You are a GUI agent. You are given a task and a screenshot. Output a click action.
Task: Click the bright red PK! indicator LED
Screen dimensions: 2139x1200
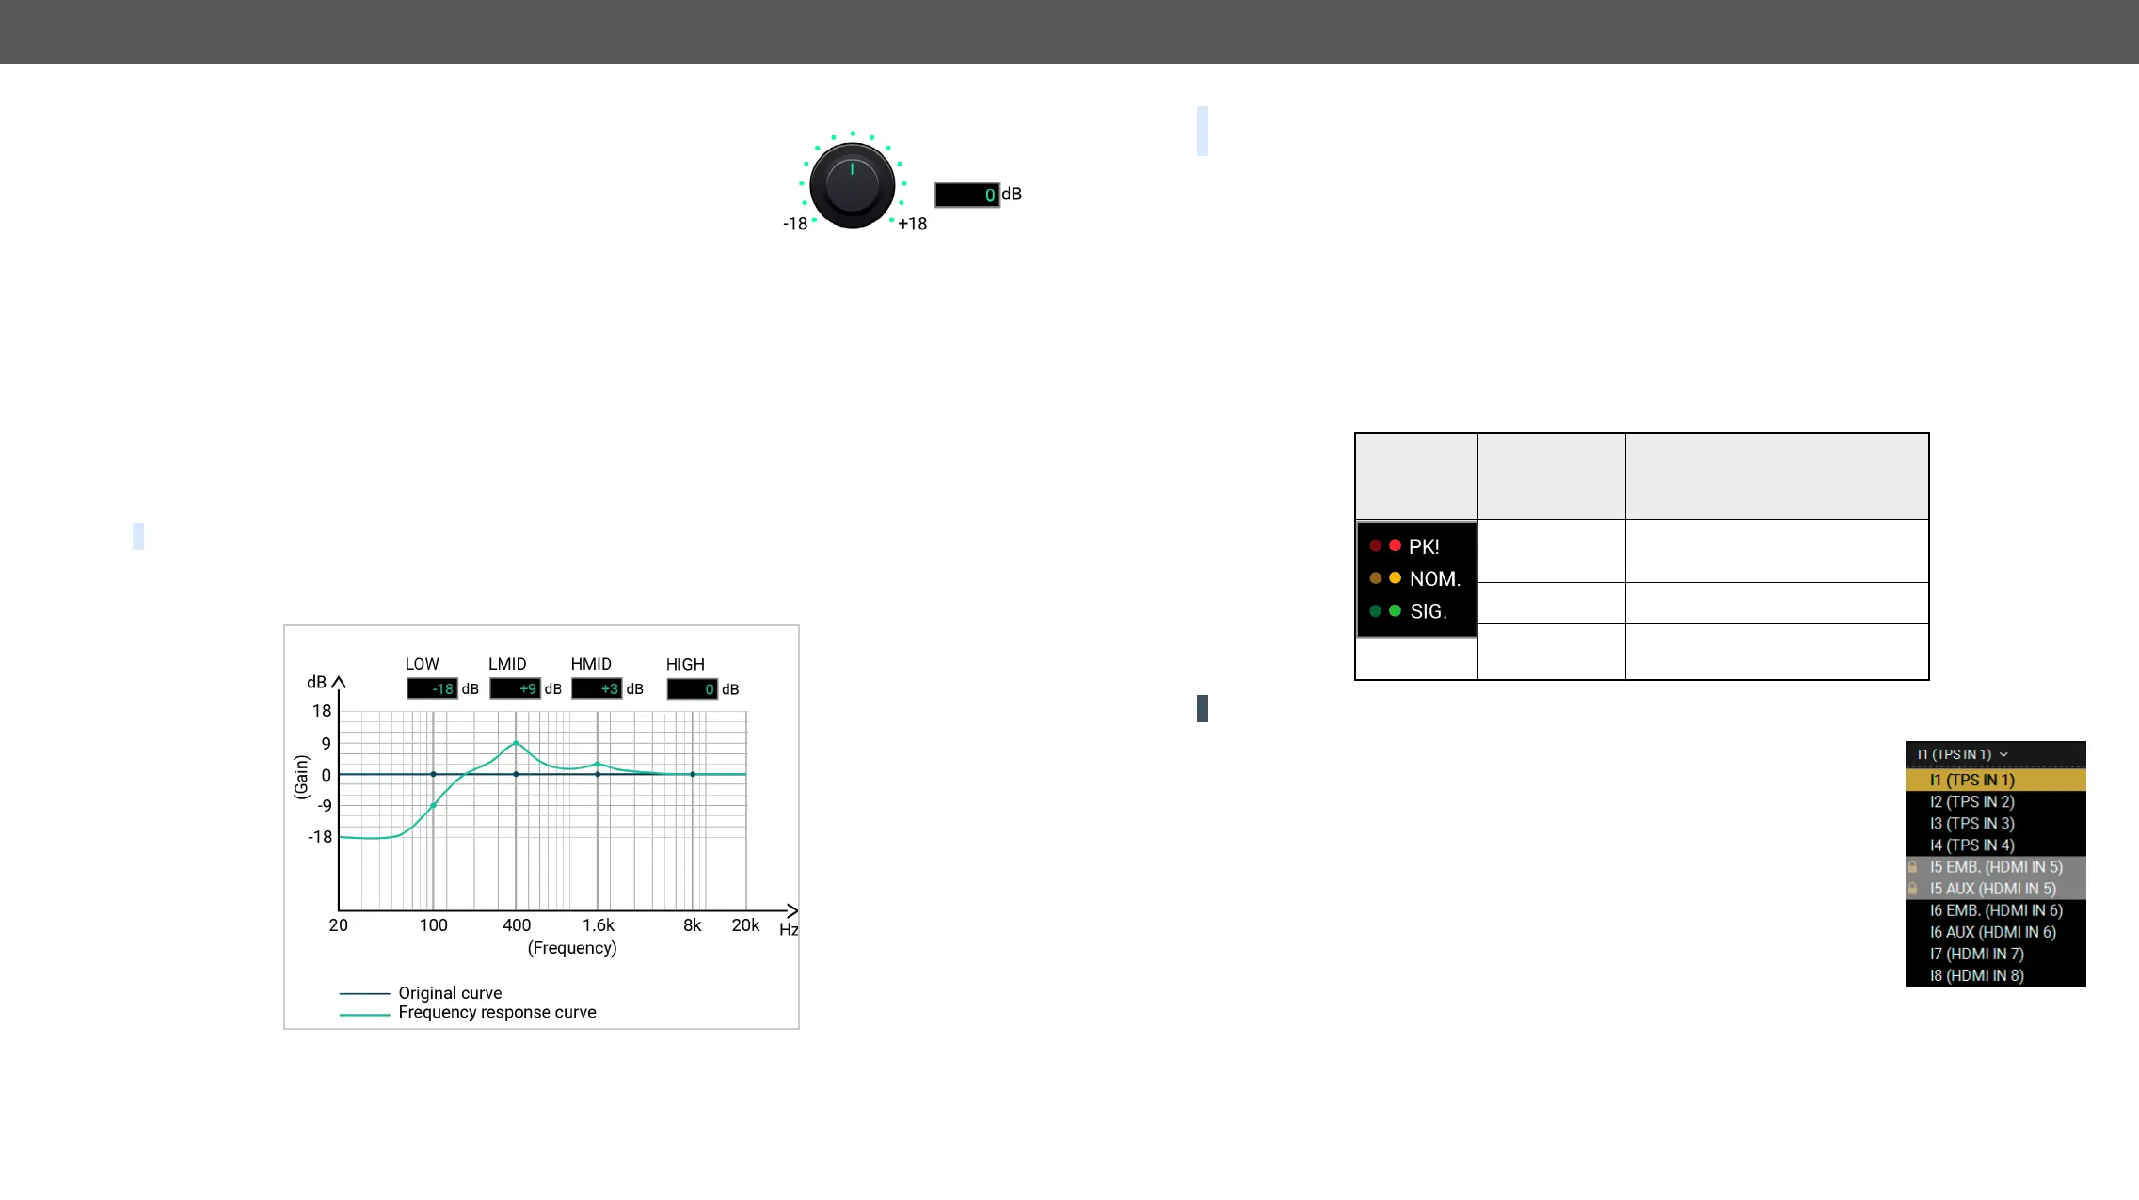pos(1395,545)
